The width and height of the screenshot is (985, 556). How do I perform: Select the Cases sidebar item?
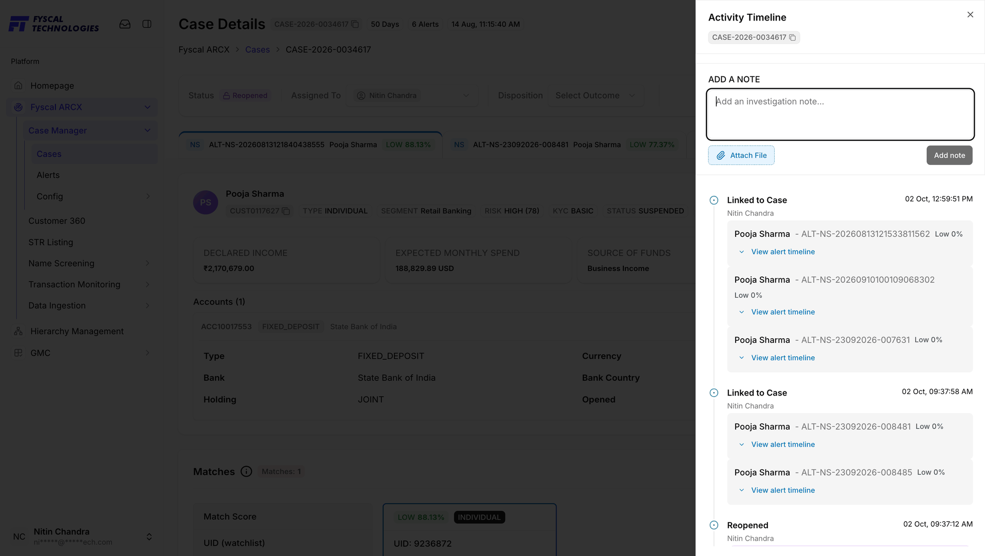pos(93,154)
